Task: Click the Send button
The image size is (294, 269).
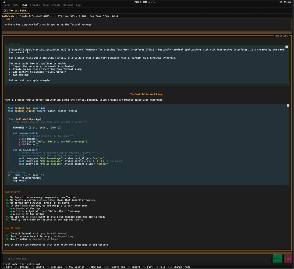Action: click(x=277, y=258)
